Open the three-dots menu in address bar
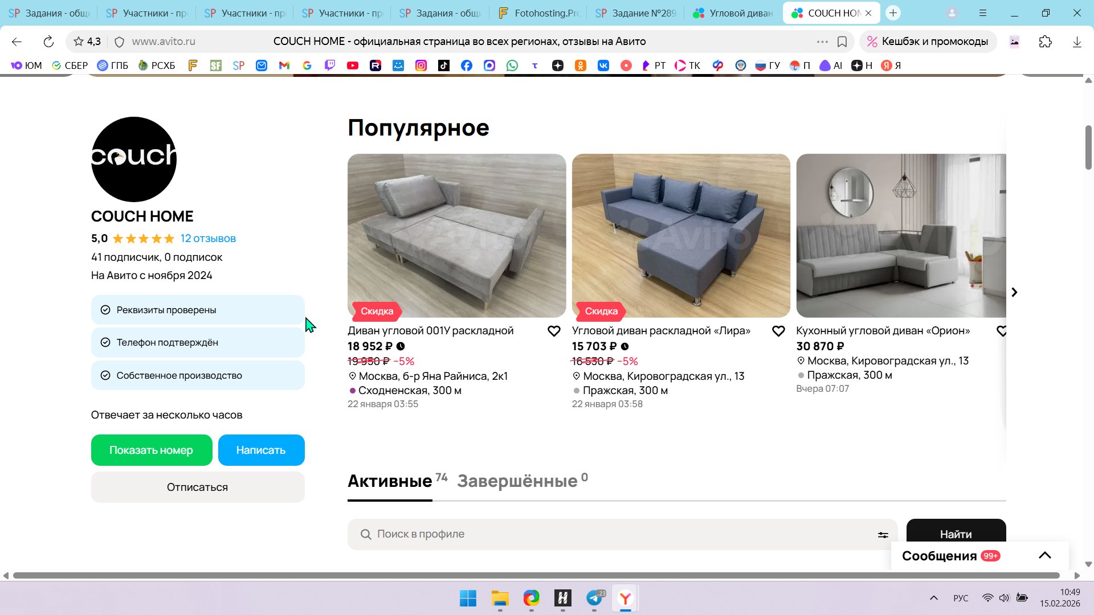Viewport: 1094px width, 615px height. point(822,42)
